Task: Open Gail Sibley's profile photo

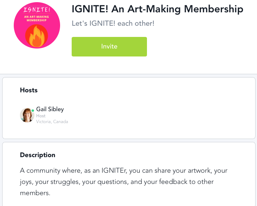Action: pos(27,115)
